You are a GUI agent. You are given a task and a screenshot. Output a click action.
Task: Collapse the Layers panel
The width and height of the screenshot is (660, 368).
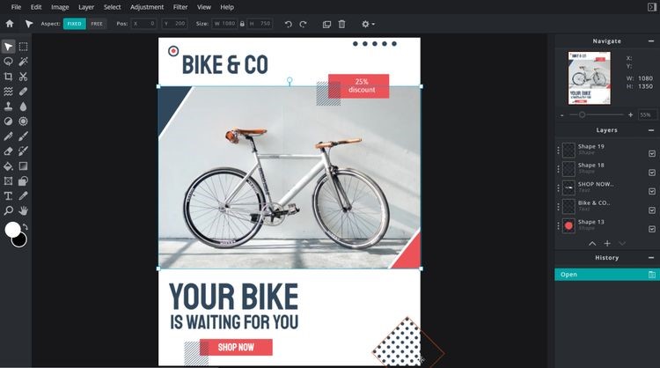(651, 130)
